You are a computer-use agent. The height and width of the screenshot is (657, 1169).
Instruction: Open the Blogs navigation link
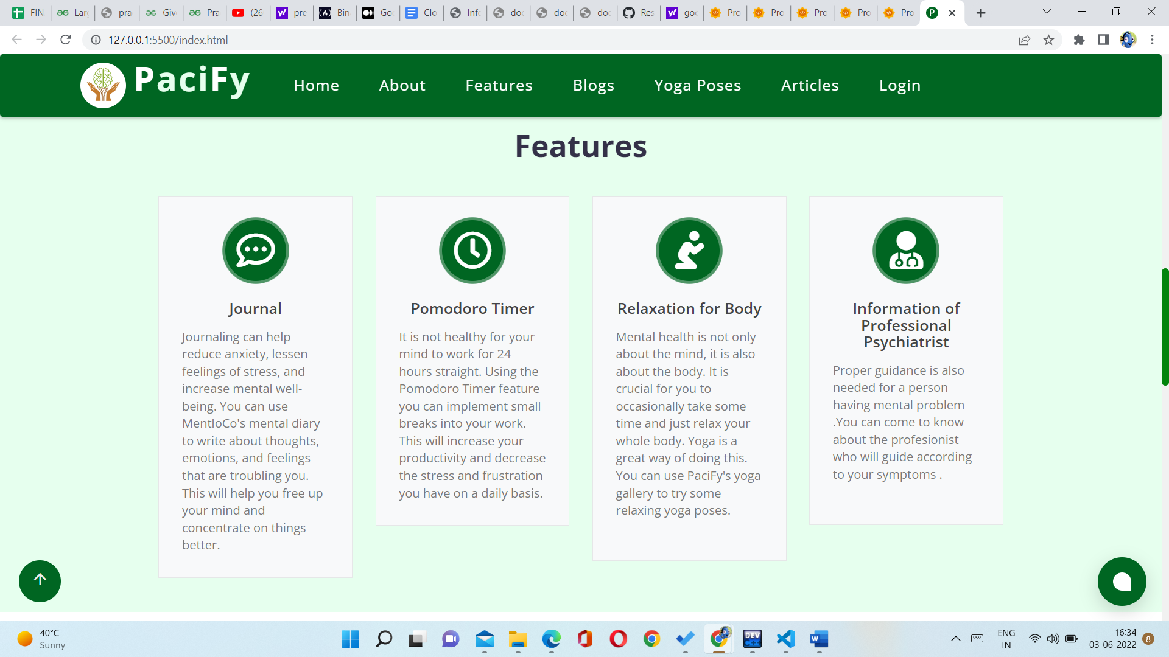pos(593,85)
